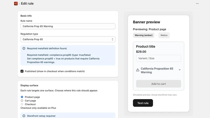
Task: Click the 'Simulated preview. Actual storefront may vary.' note
Action: click(155, 95)
